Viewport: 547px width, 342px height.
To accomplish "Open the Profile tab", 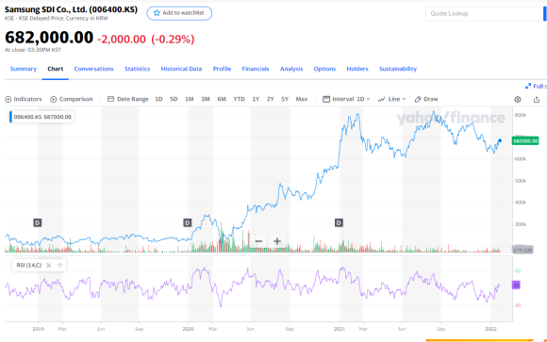I will click(x=222, y=69).
